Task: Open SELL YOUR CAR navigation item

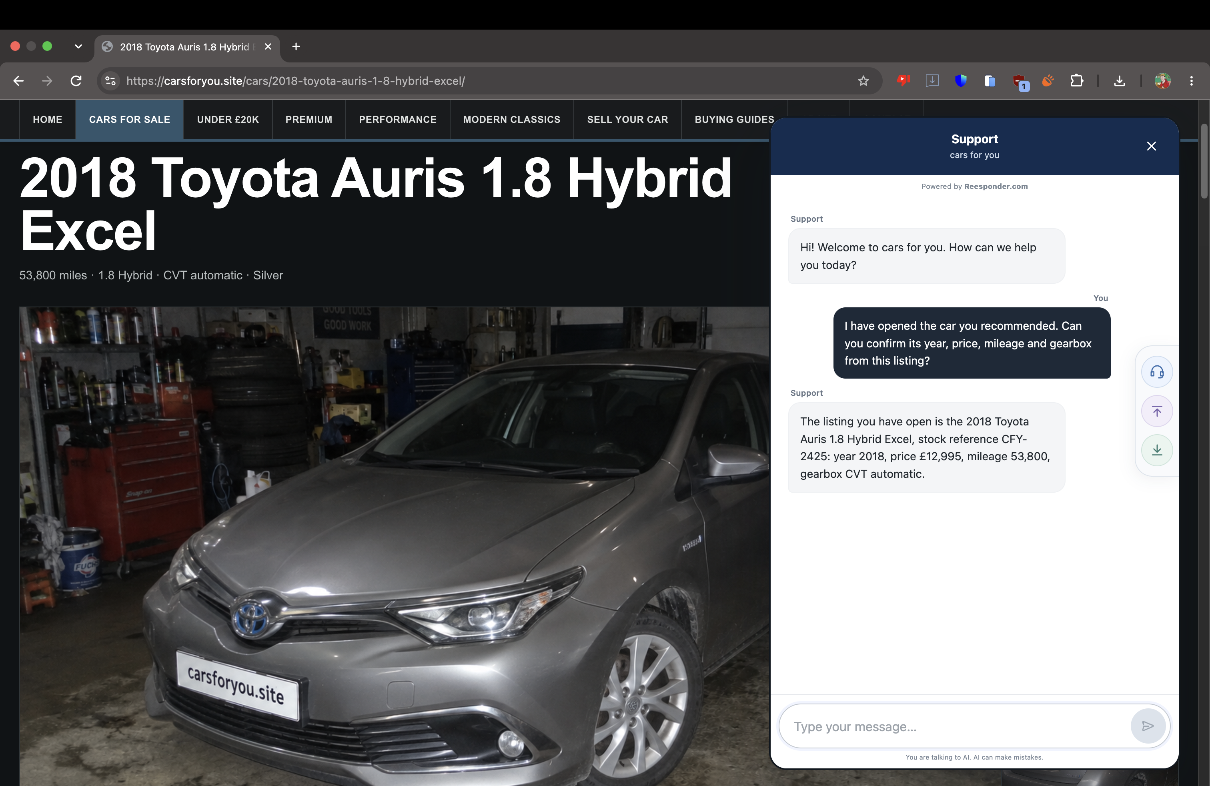Action: tap(627, 120)
